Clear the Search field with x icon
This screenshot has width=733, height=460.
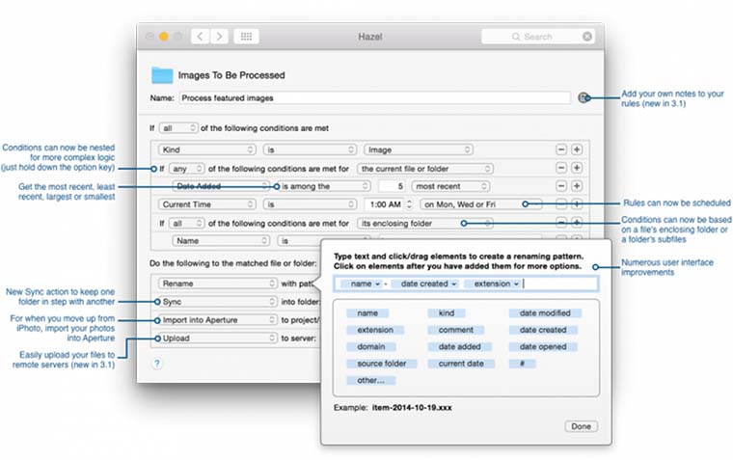(x=587, y=37)
